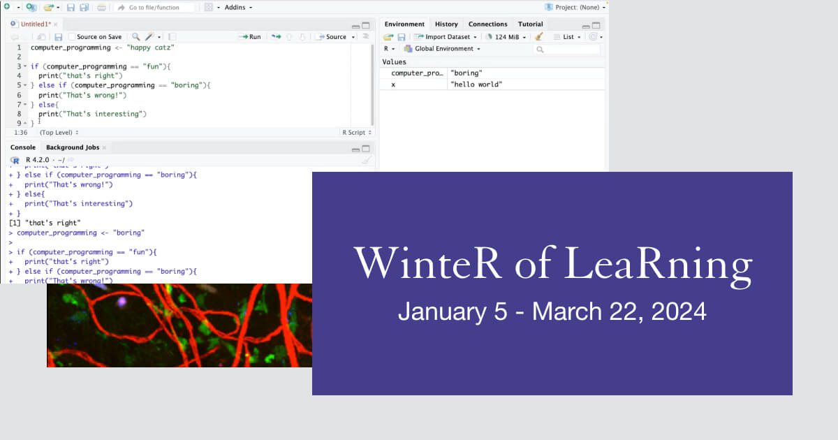The height and width of the screenshot is (440, 838).
Task: Source the script with the Source button
Action: [335, 36]
